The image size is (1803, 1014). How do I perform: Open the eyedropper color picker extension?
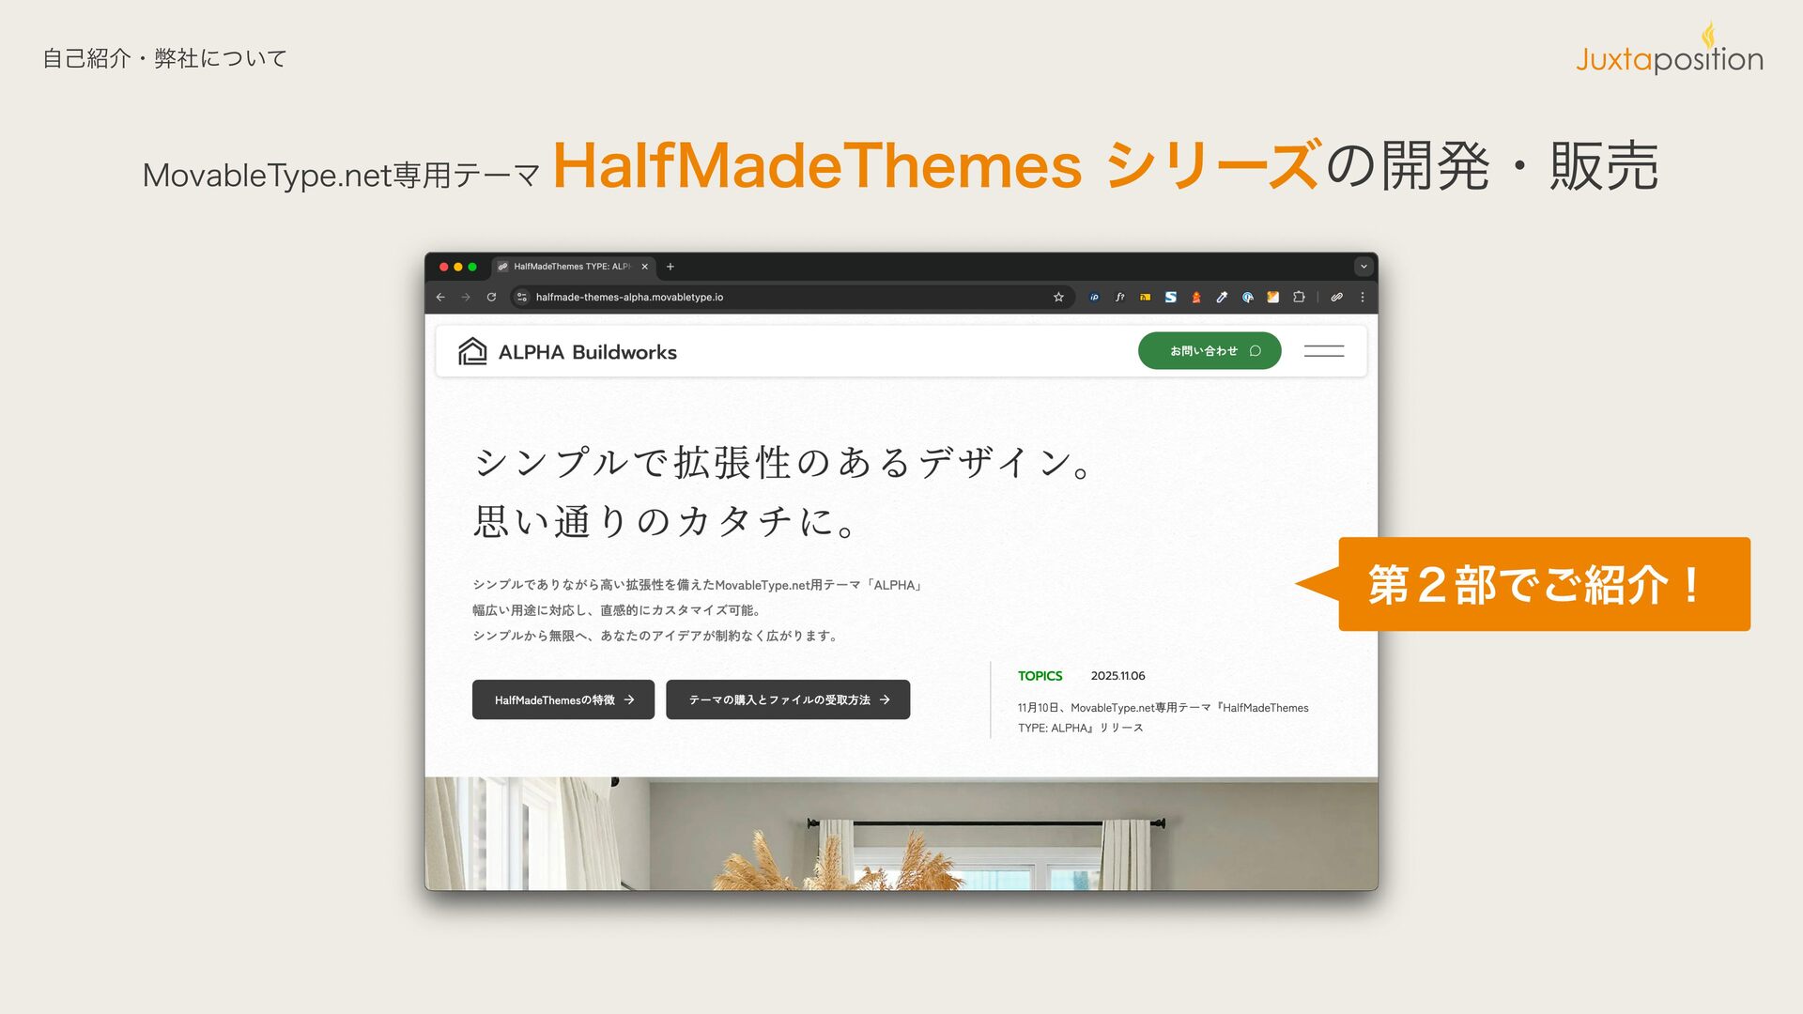coord(1222,297)
